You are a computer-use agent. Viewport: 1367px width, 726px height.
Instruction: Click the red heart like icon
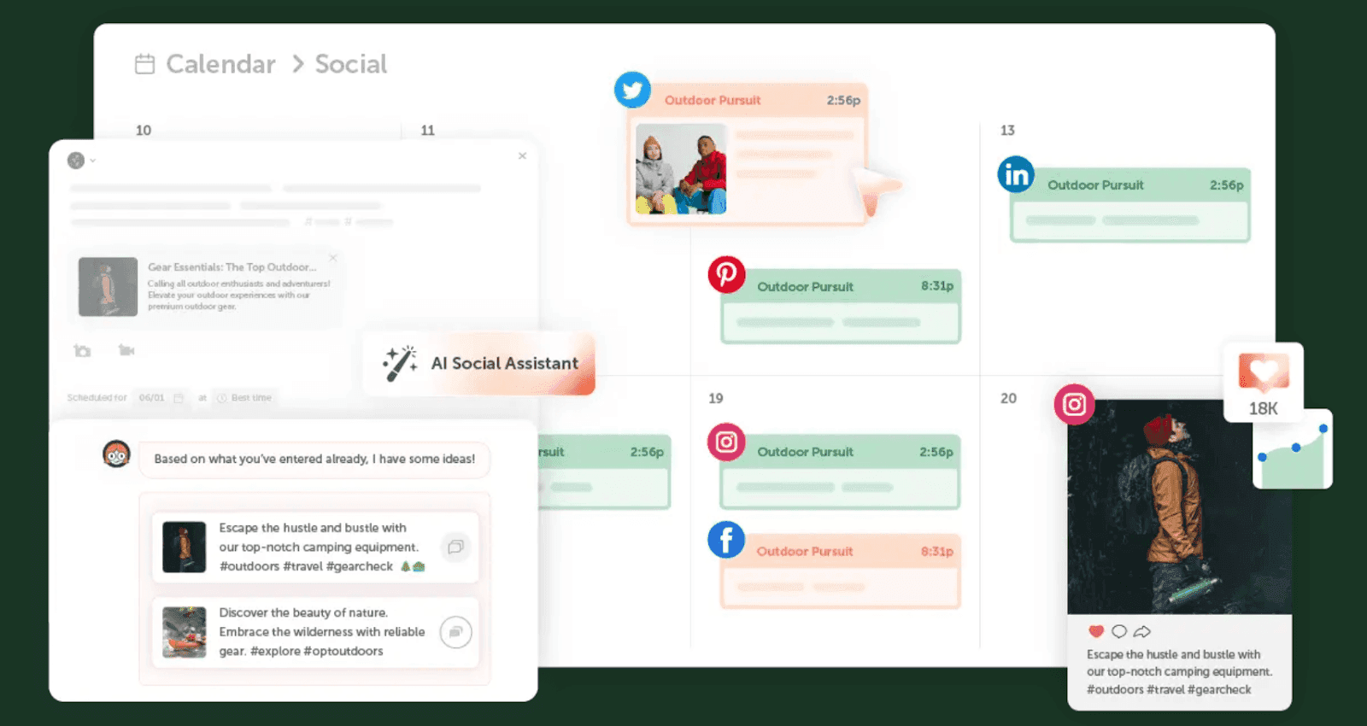click(1096, 631)
